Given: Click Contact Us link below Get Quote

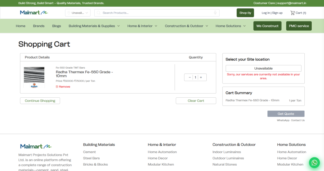Looking at the screenshot, I should coord(298,120).
